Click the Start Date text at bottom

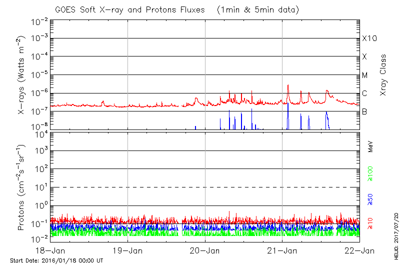click(x=56, y=260)
